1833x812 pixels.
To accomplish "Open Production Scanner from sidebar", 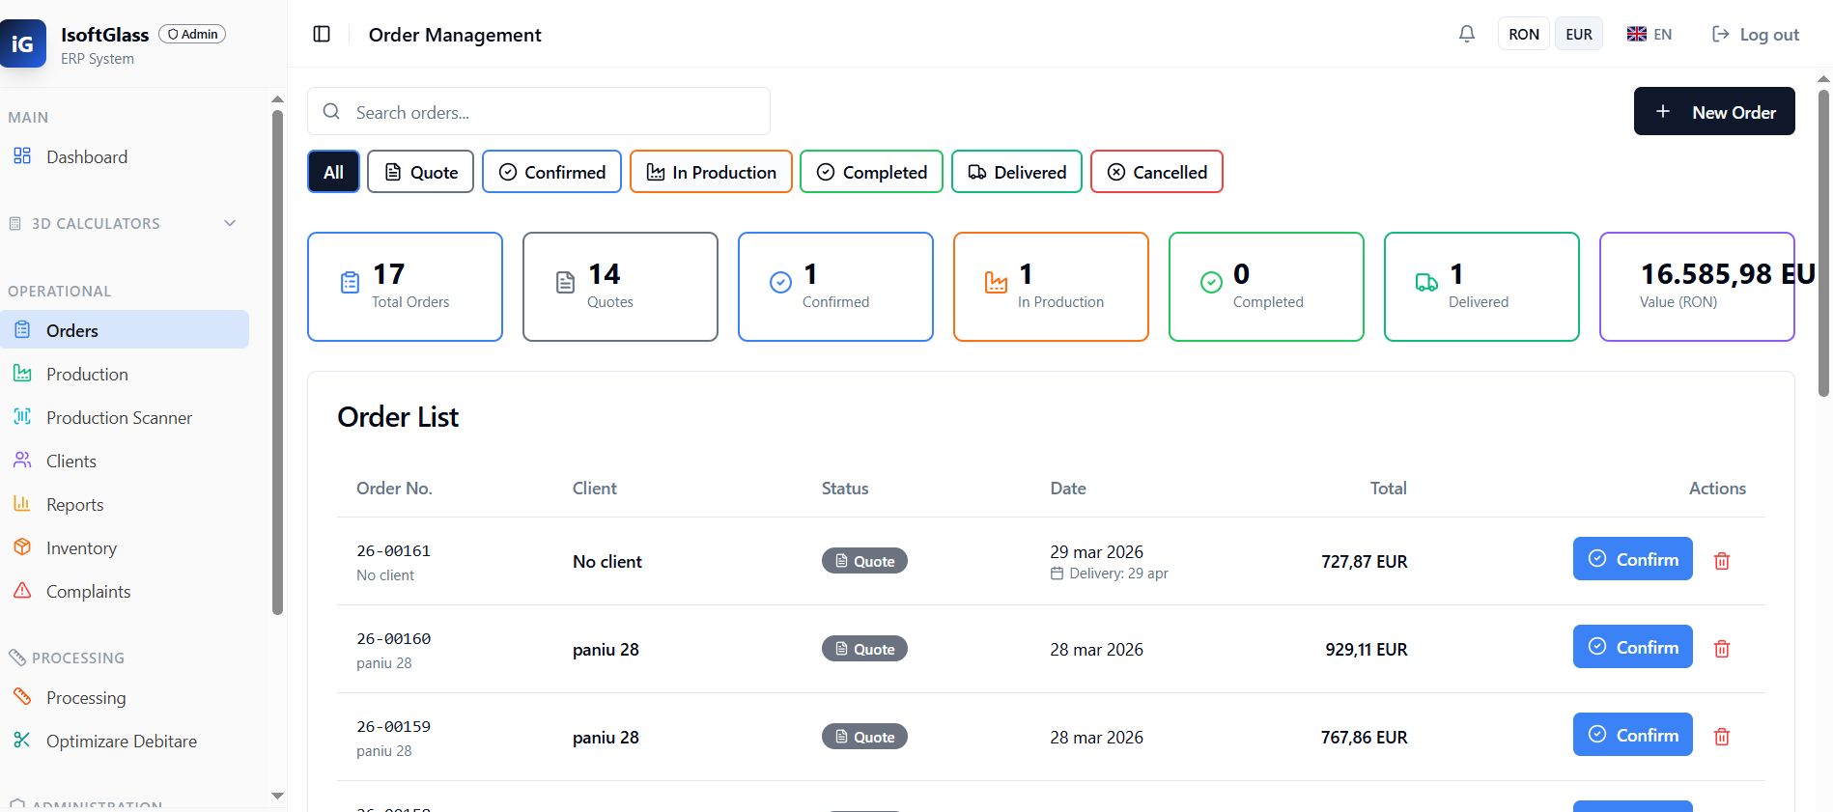I will click(119, 417).
